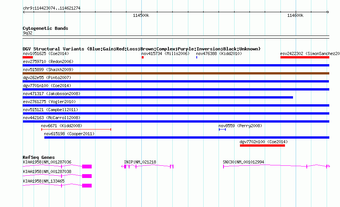Image resolution: width=340 pixels, height=207 pixels.
Task: Click the nsv6671 (Kidd2008) label
Action: point(62,126)
